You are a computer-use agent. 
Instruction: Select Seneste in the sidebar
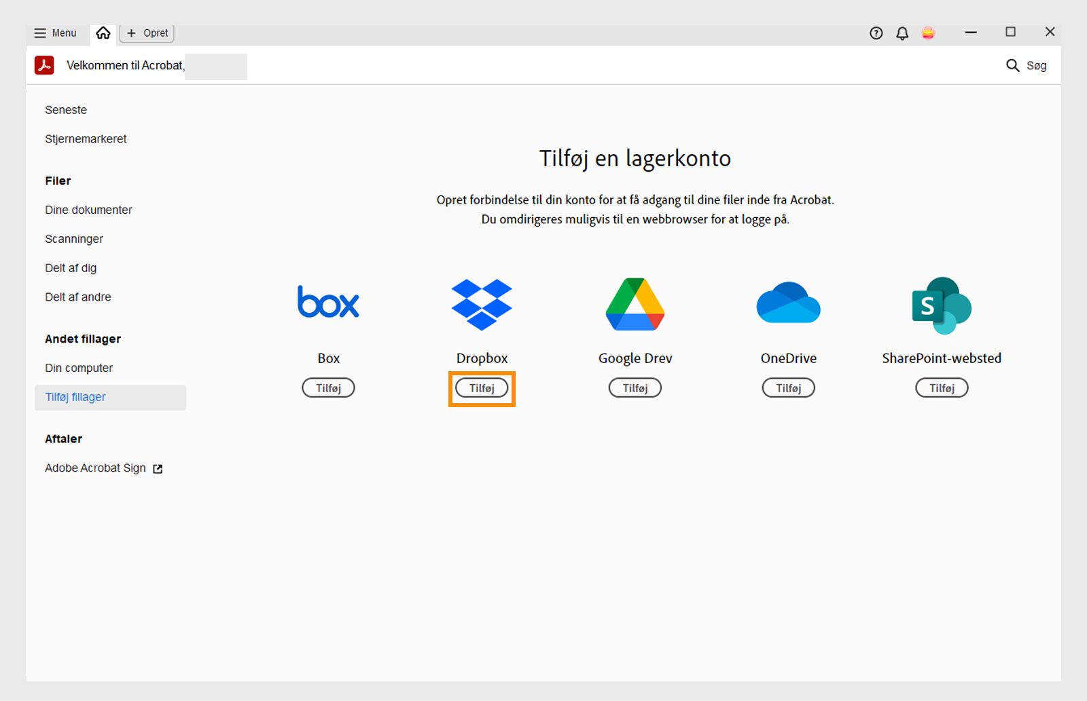point(65,109)
